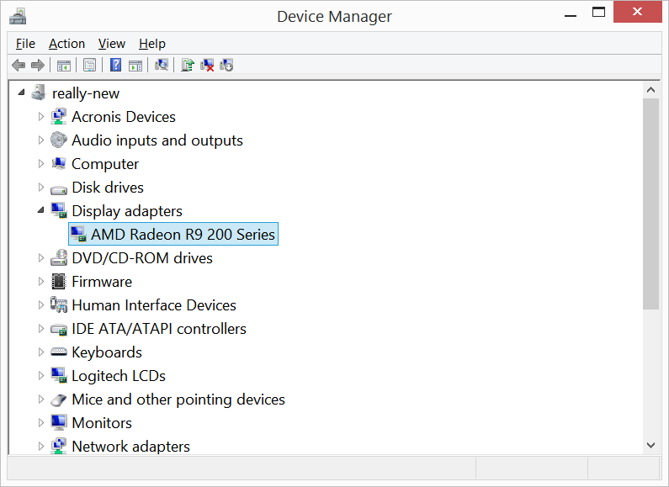Click the Back arrow toolbar icon
669x487 pixels.
coord(19,66)
